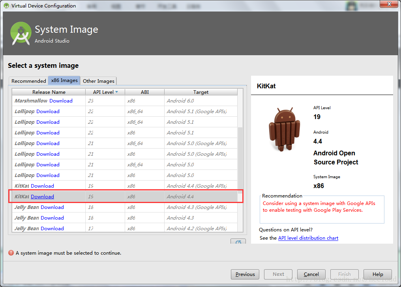The height and width of the screenshot is (287, 401).
Task: Click the refresh icon below the image table
Action: 238,242
